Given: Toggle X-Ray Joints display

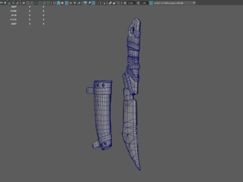Looking at the screenshot, I should [x=118, y=3].
